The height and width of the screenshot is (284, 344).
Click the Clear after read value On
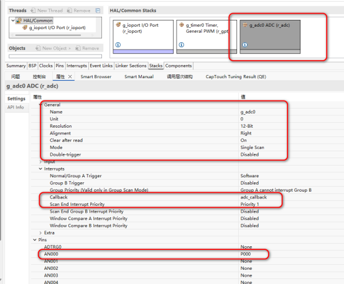pos(243,140)
